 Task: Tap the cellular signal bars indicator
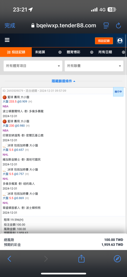(94, 9)
